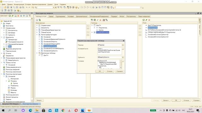
Task: Select Основной.Субконто in База данных tree
Action: click(x=50, y=51)
